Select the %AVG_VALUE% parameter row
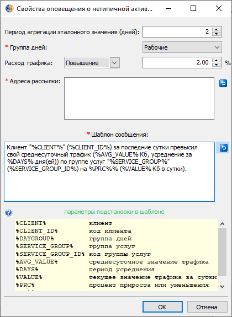Screen dimensions: 232x317 117,262
